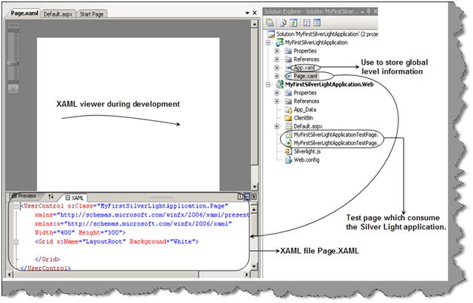This screenshot has height=303, width=473.
Task: Click the Height="300" attribute in the XAML code
Action: [100, 232]
